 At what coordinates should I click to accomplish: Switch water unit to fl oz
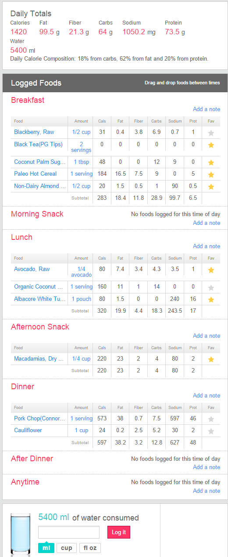[x=90, y=548]
